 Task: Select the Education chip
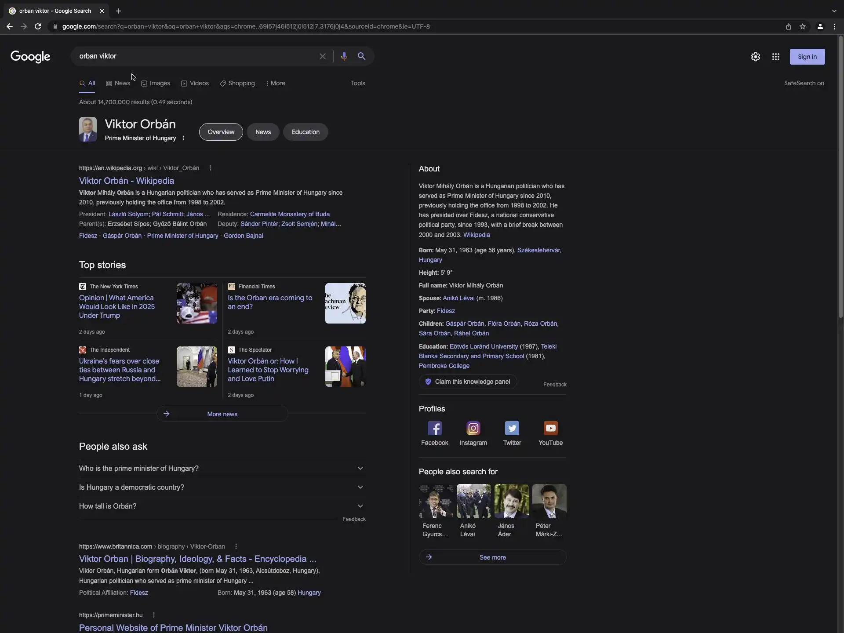coord(306,132)
